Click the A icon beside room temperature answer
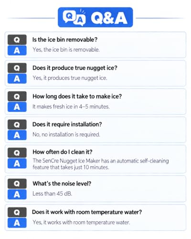Screen dimensions: 191x239 (x=17, y=223)
